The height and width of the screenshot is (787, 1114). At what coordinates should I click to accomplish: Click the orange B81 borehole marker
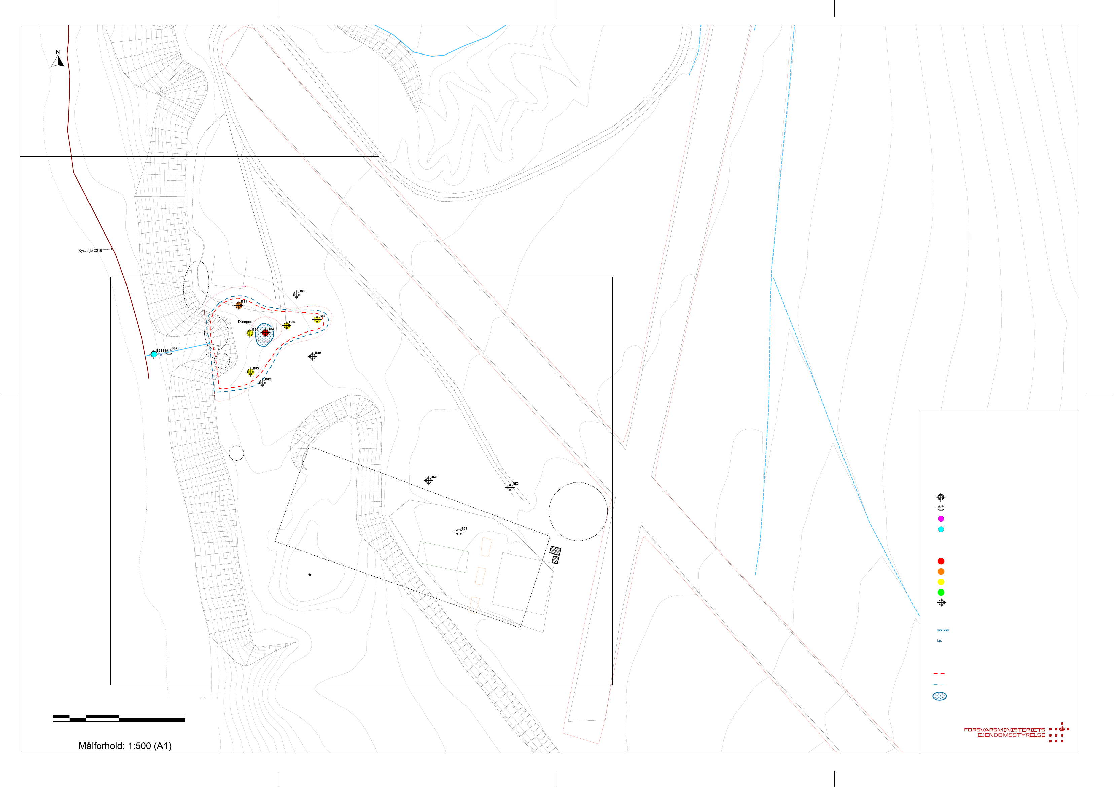[x=239, y=305]
